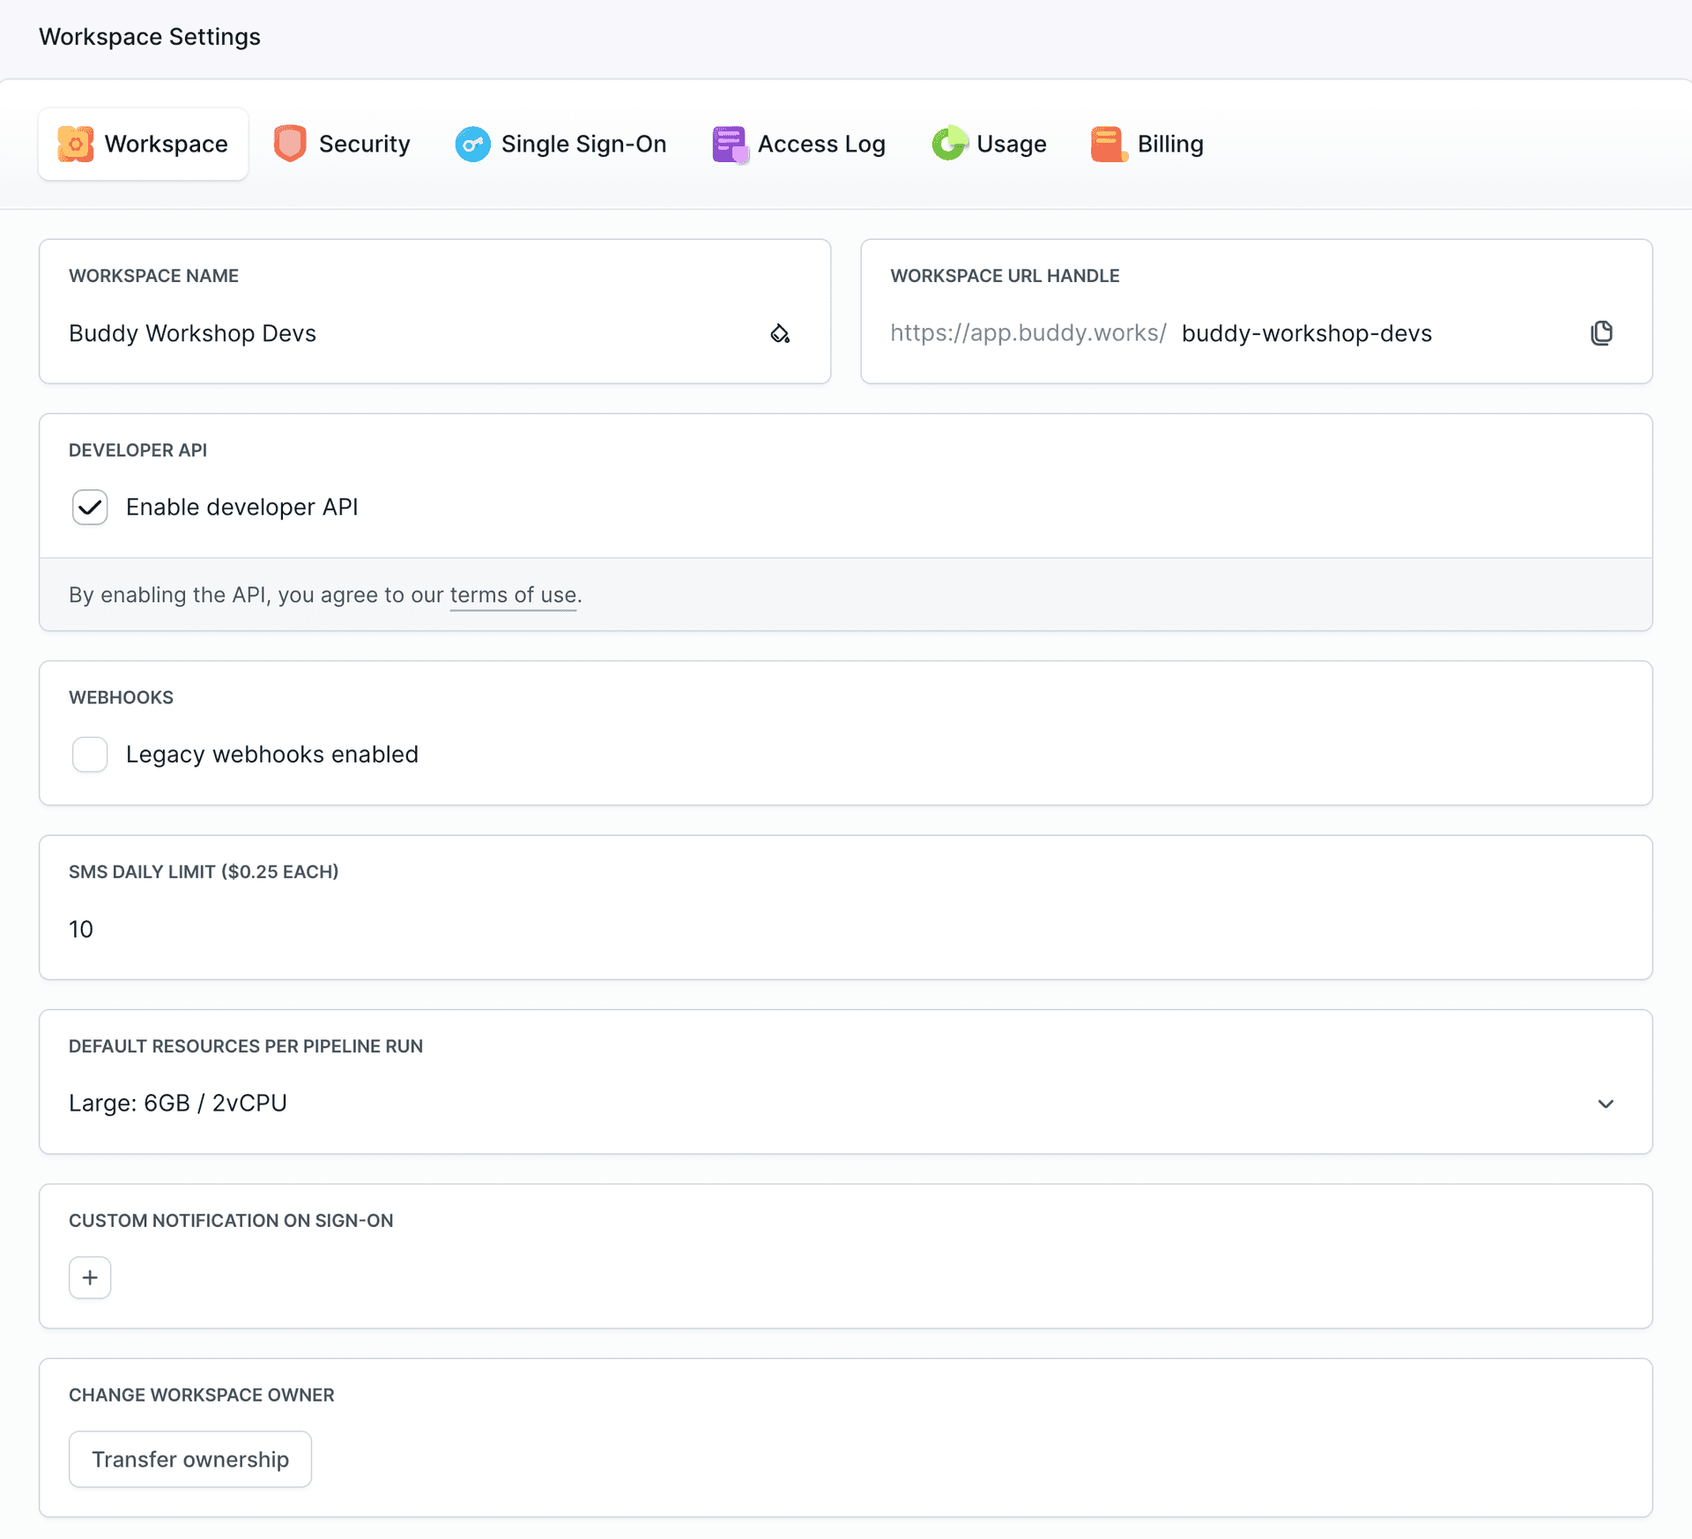Click Transfer ownership button

(x=190, y=1460)
